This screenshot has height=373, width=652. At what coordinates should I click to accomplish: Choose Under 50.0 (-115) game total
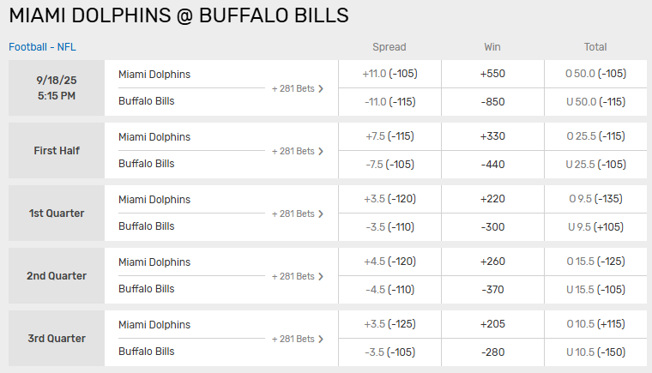pyautogui.click(x=595, y=101)
